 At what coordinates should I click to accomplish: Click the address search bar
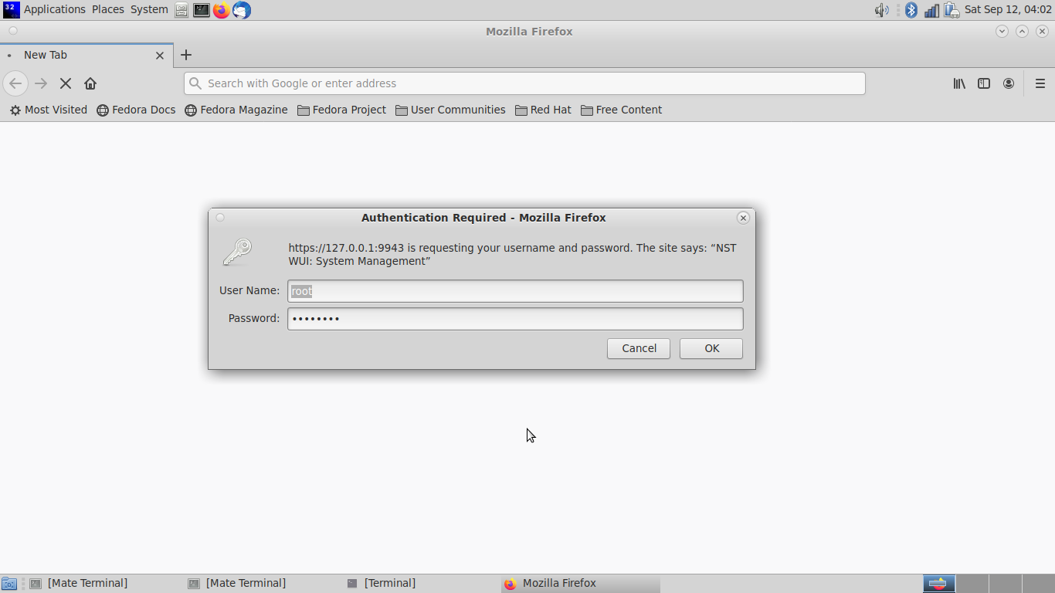tap(524, 83)
